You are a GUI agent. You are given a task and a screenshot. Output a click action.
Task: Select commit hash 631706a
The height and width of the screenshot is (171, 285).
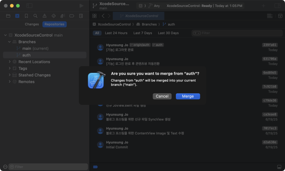[x=270, y=59]
